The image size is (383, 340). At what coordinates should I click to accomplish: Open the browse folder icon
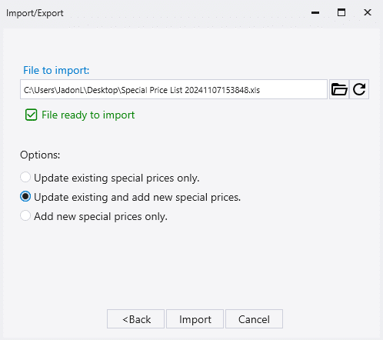pyautogui.click(x=339, y=89)
